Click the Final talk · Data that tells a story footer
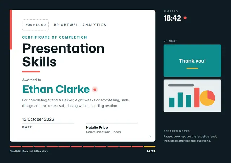The image size is (231, 163). 29,151
